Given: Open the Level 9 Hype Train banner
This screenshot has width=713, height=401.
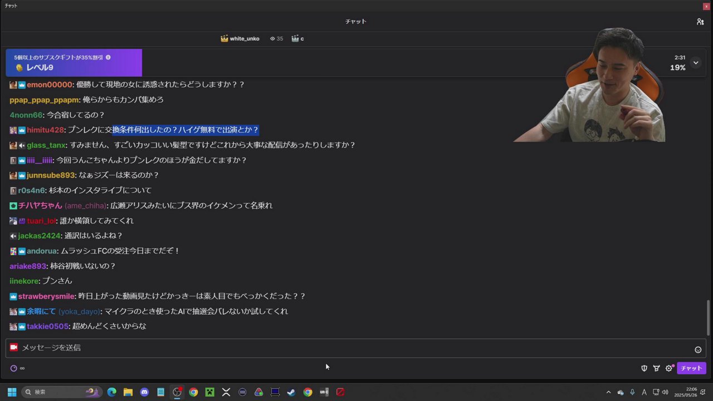Looking at the screenshot, I should point(74,62).
